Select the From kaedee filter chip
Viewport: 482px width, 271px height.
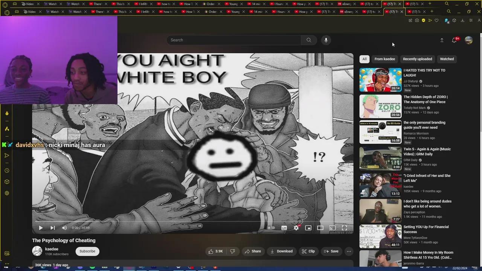pos(384,59)
